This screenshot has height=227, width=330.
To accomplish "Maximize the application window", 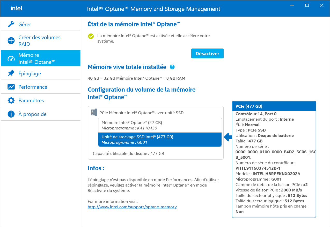I will (x=307, y=5).
